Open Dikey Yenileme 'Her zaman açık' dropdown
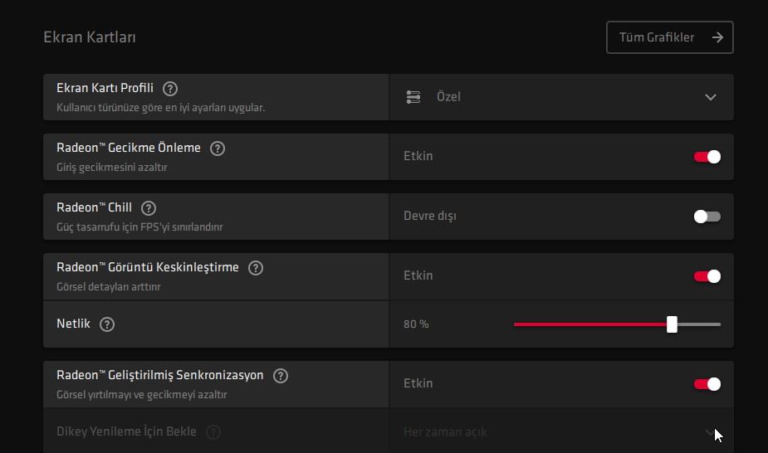 [x=560, y=432]
